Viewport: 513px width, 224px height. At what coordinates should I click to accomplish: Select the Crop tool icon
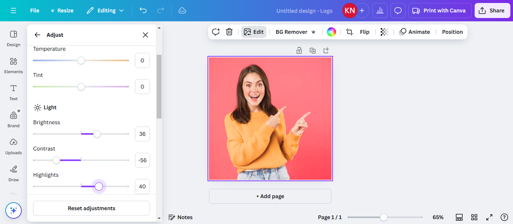(x=349, y=32)
